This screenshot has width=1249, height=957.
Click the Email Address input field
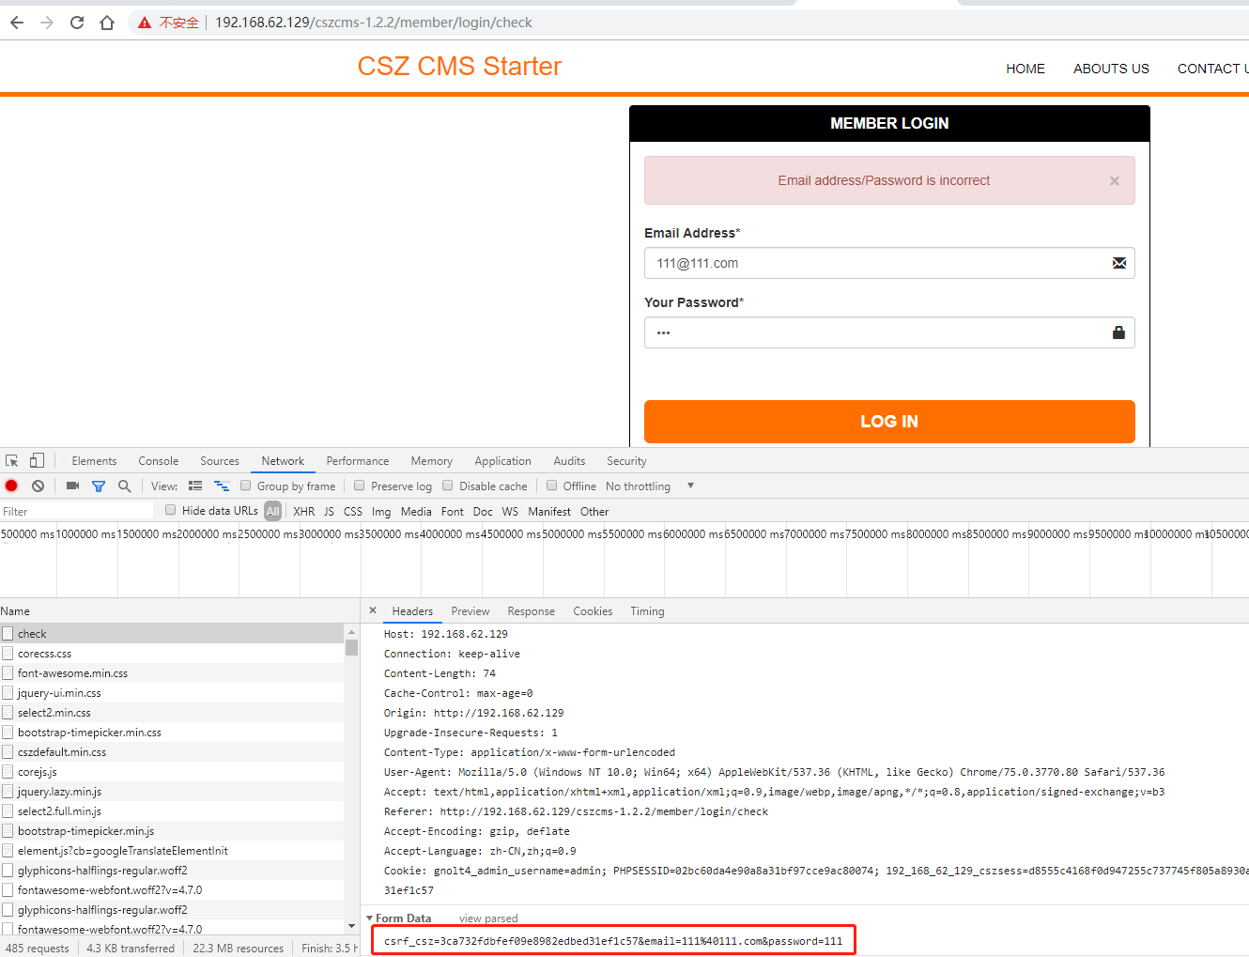[x=889, y=263]
